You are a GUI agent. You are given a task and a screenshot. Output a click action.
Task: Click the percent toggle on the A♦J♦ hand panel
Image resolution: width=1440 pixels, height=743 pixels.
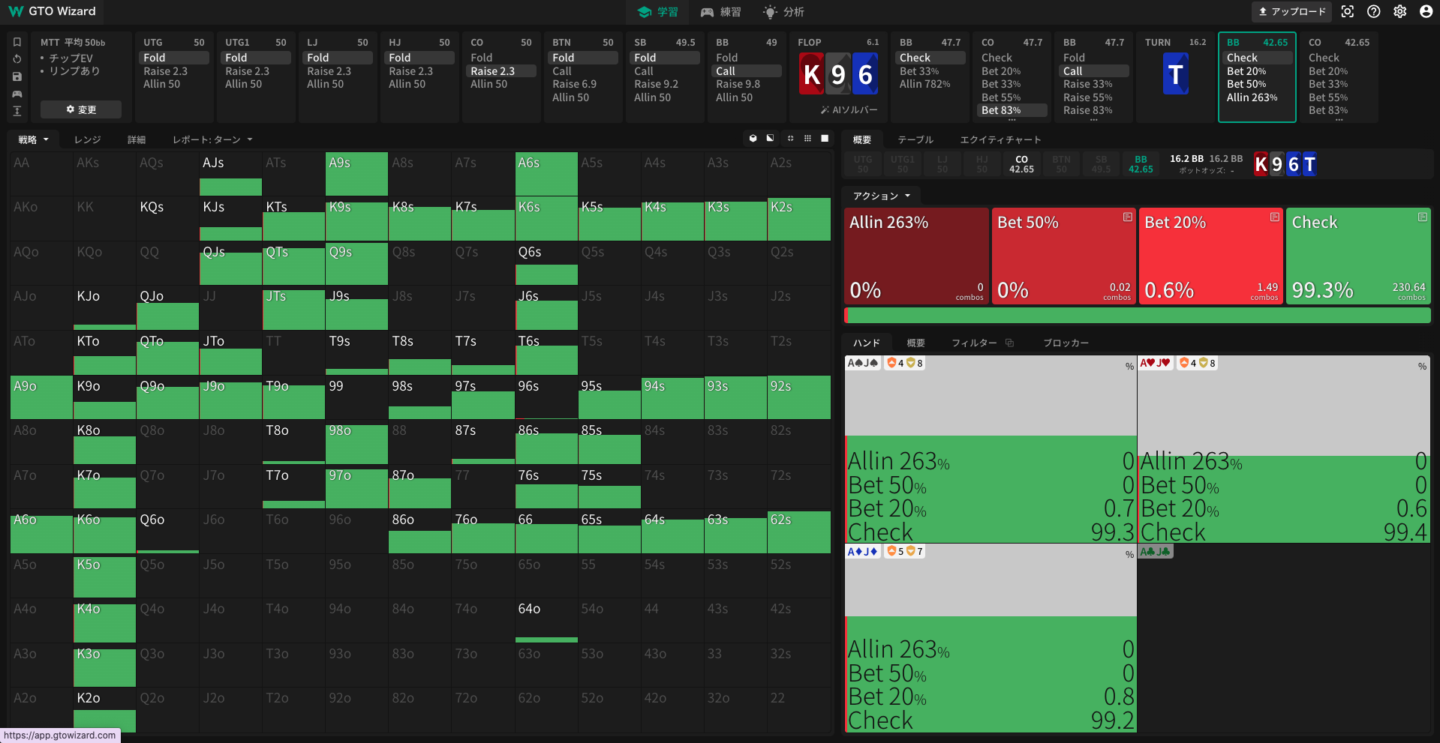(1129, 555)
